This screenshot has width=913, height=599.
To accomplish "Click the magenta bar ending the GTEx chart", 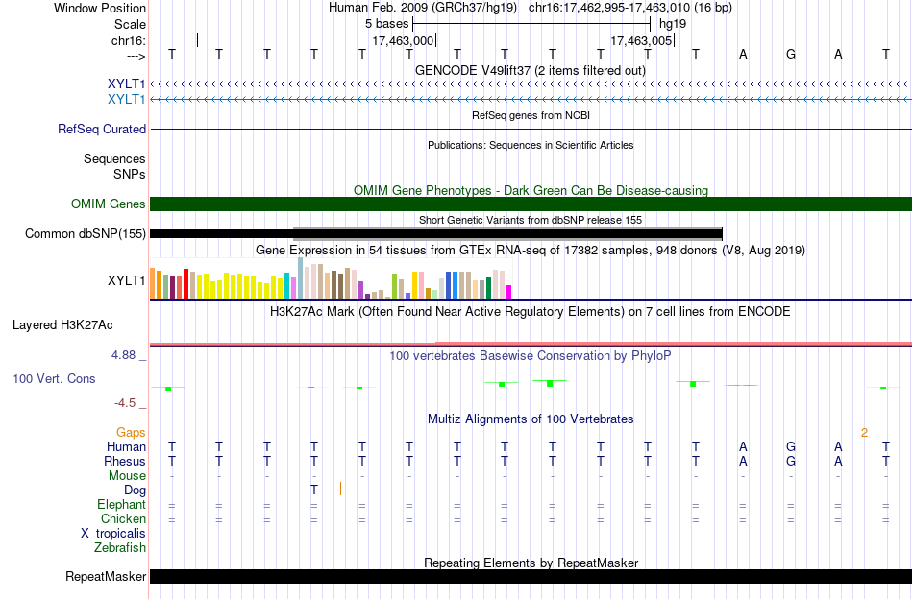I will [x=509, y=292].
